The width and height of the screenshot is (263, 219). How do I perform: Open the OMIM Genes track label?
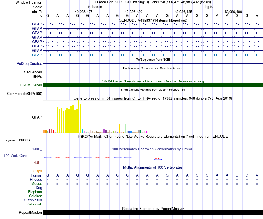[31, 85]
